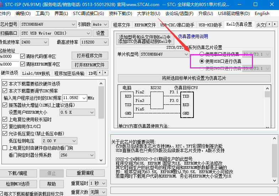
Task: Click 重复编程 button
Action: (x=86, y=173)
